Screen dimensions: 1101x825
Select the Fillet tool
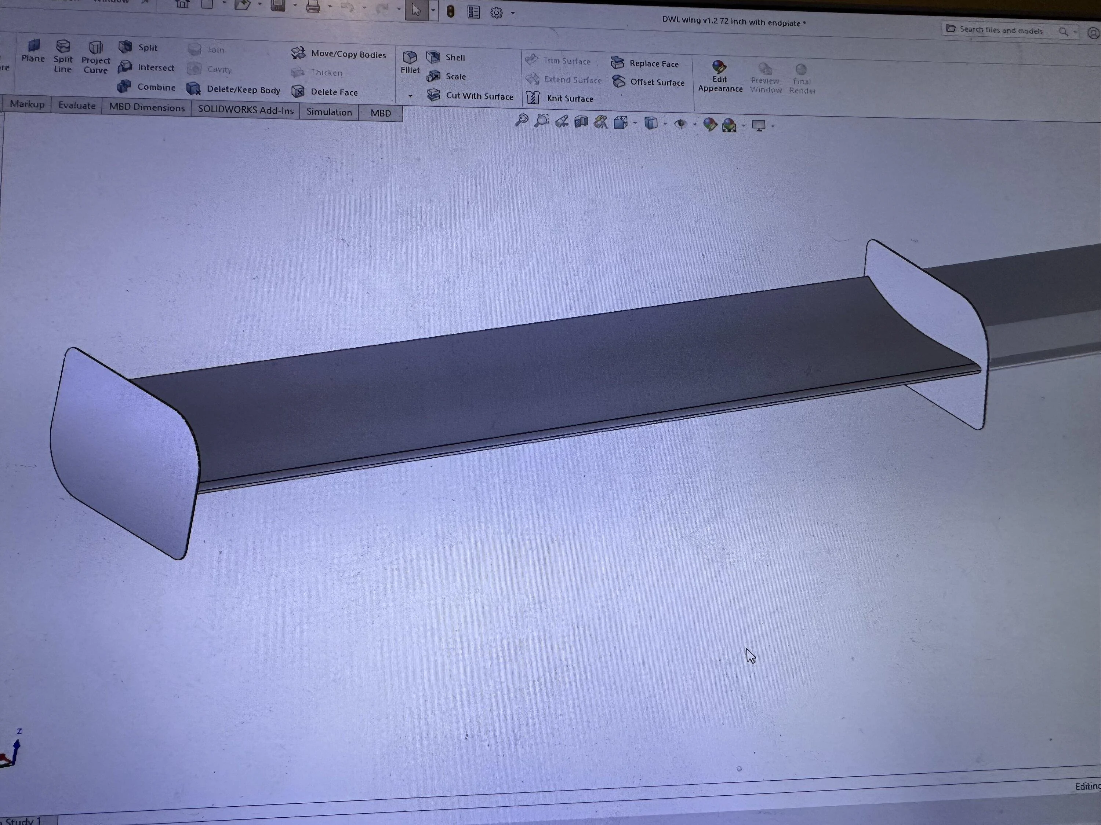(410, 63)
